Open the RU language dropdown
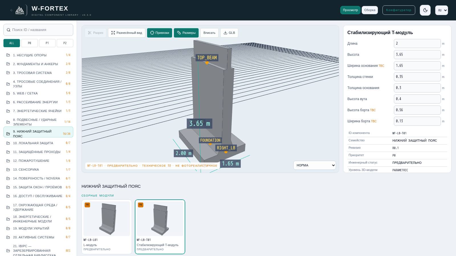The width and height of the screenshot is (456, 256). (441, 10)
